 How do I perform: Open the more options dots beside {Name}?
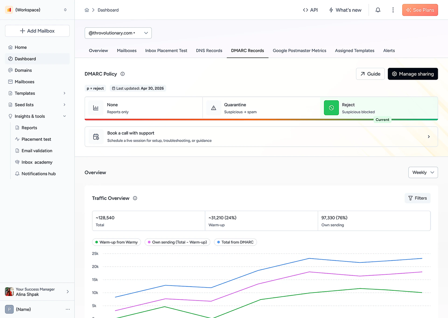click(68, 309)
